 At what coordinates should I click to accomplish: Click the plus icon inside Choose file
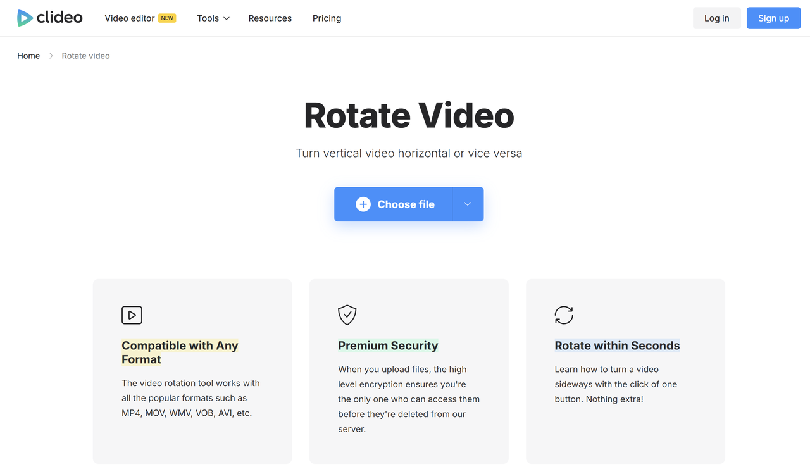tap(363, 204)
